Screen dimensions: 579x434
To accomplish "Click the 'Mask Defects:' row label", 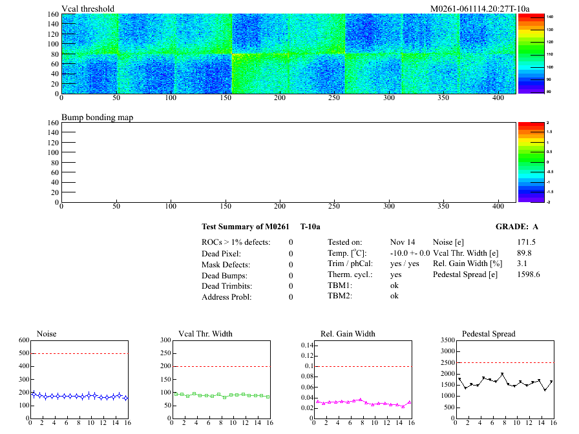I will point(225,265).
